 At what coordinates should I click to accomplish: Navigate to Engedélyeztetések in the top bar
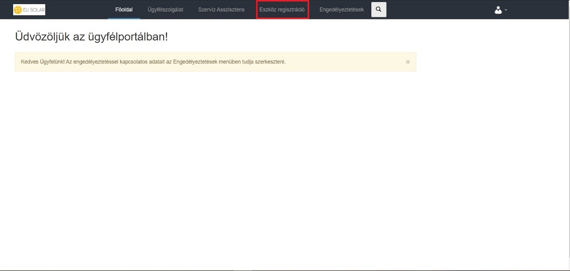341,9
